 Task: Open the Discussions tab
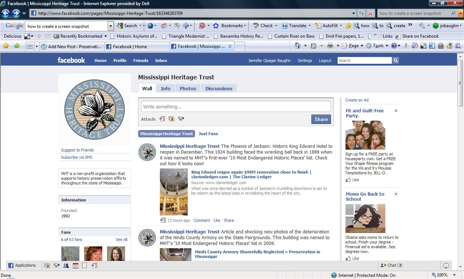coord(219,88)
